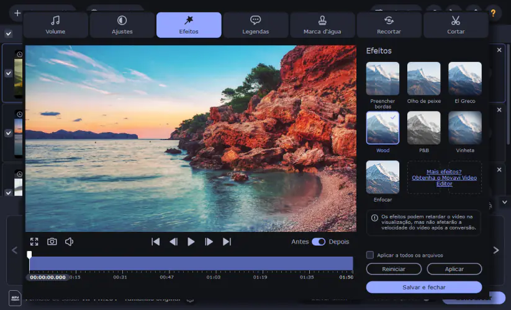The image size is (511, 310).
Task: Open the Movavi Video Editor link
Action: (444, 178)
